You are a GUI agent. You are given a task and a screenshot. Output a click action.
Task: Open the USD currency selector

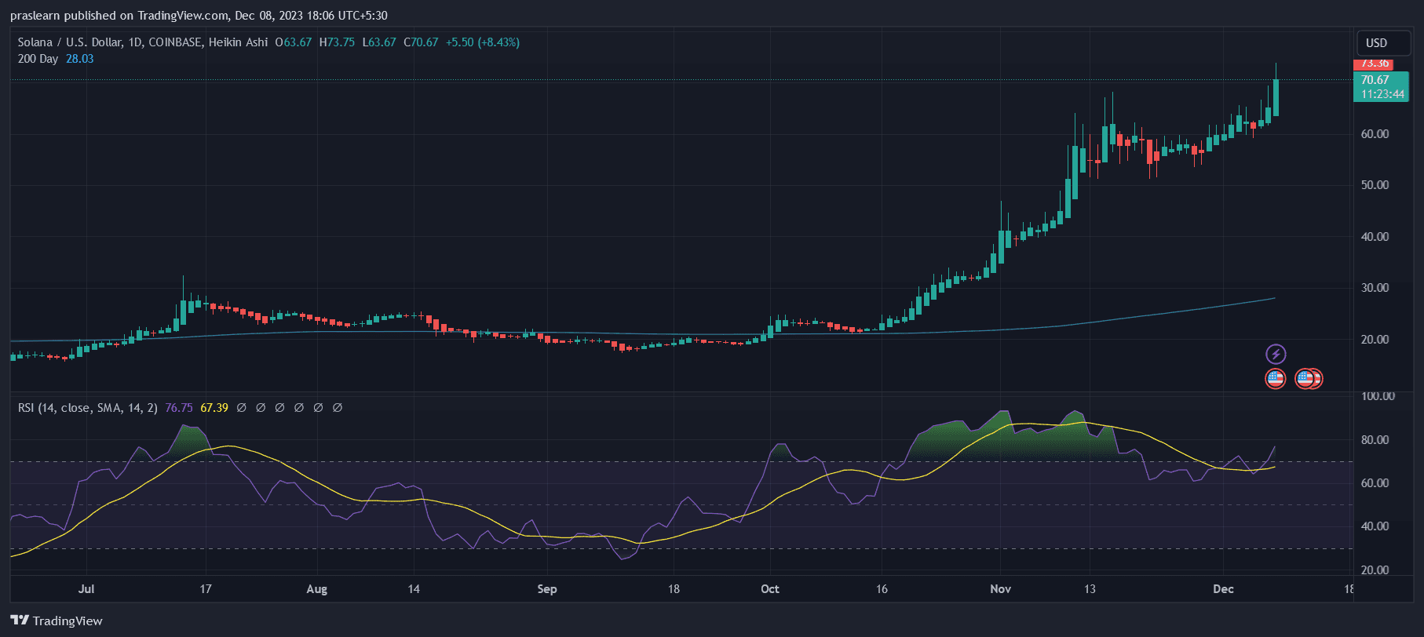pos(1376,43)
